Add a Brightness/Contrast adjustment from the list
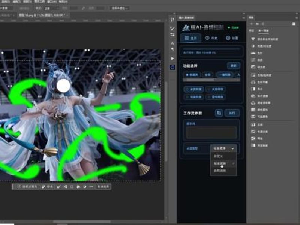 [261, 46]
